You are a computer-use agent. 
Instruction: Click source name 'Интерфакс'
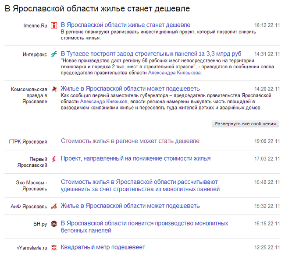tap(35, 54)
